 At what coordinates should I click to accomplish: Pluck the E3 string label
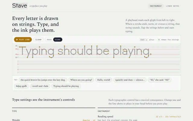(x=16, y=57)
